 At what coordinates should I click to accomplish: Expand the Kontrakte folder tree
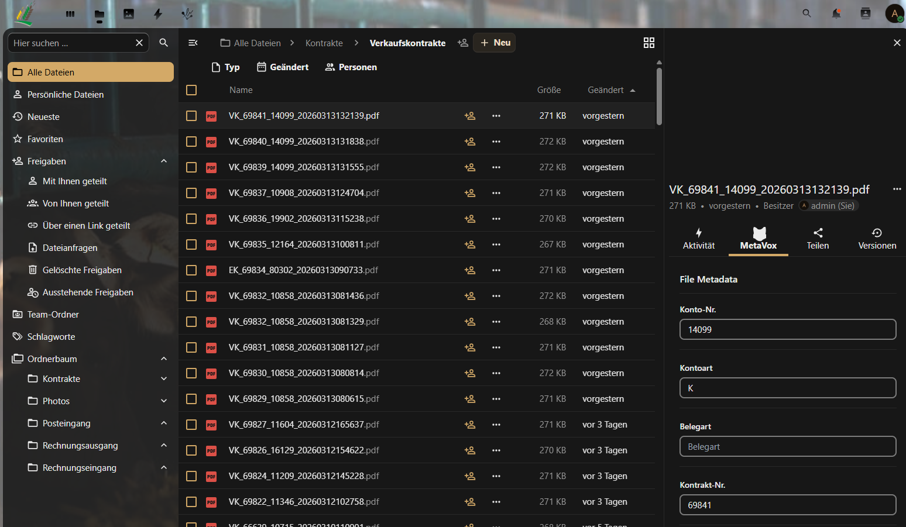[x=164, y=379]
